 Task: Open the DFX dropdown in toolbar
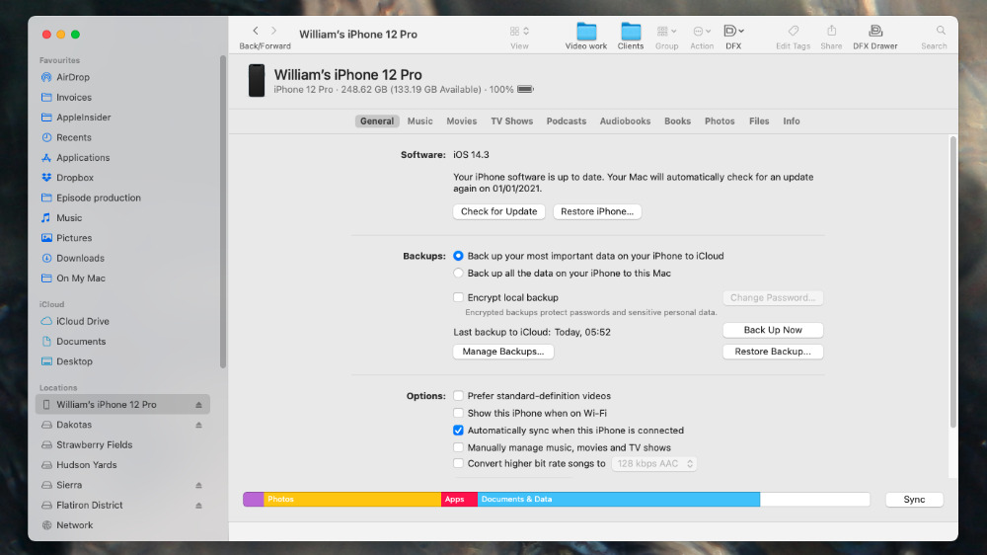coord(734,31)
